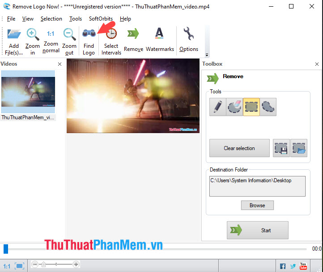Image resolution: width=323 pixels, height=272 pixels.
Task: Click the Browse button
Action: [x=257, y=205]
